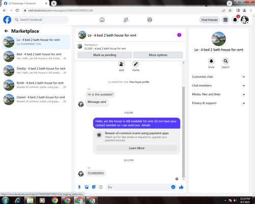Image resolution: width=255 pixels, height=204 pixels.
Task: Click the Learn More button
Action: [137, 148]
